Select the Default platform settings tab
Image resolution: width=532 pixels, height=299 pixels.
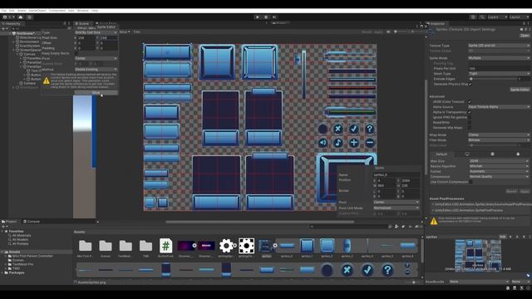click(441, 154)
